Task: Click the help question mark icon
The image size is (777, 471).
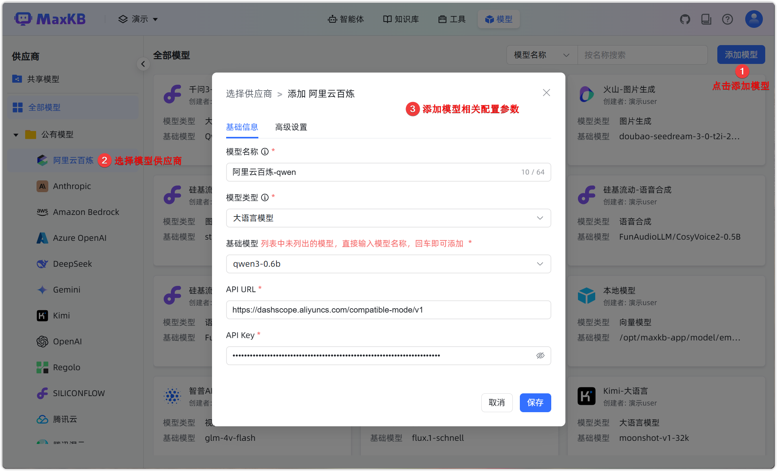Action: coord(728,19)
